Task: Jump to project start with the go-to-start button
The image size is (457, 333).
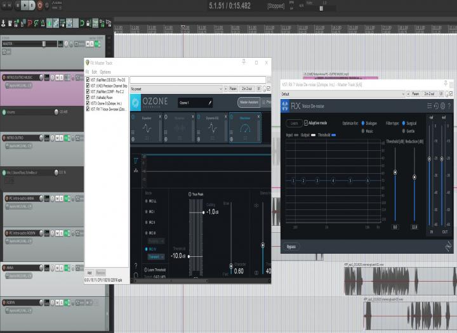Action: 4,5
